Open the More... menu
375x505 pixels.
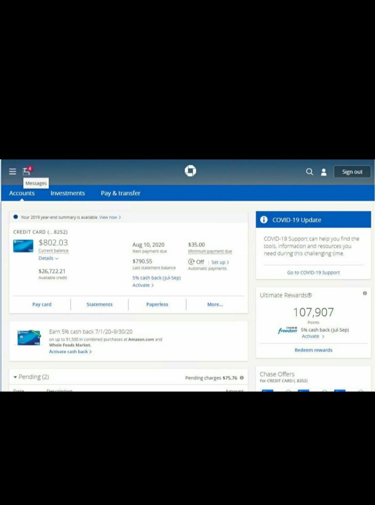(x=215, y=304)
